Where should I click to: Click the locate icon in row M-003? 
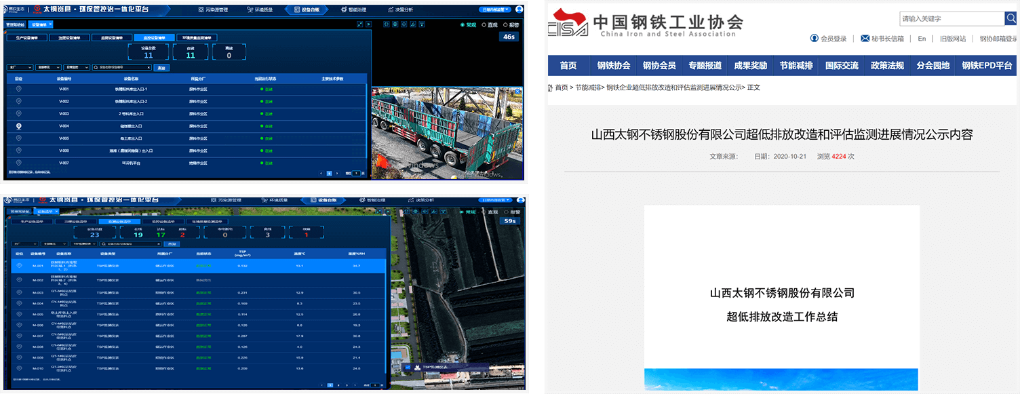(19, 292)
